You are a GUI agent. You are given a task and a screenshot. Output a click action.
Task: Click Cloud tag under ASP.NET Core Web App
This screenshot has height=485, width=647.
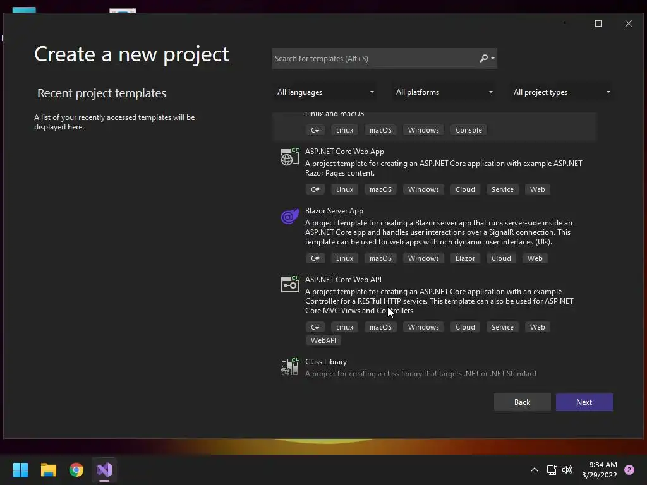pos(465,189)
